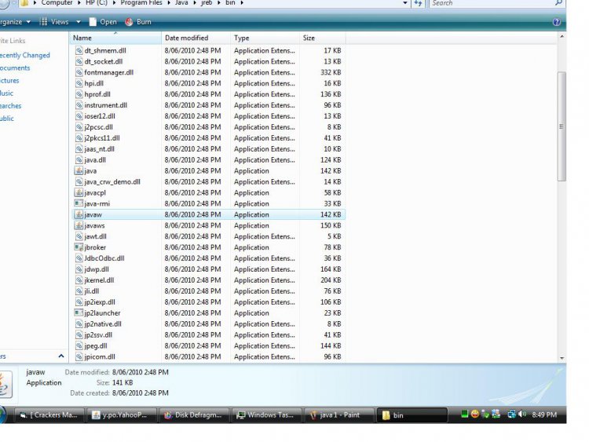Open Documents favorite link
The height and width of the screenshot is (442, 589).
[x=15, y=68]
